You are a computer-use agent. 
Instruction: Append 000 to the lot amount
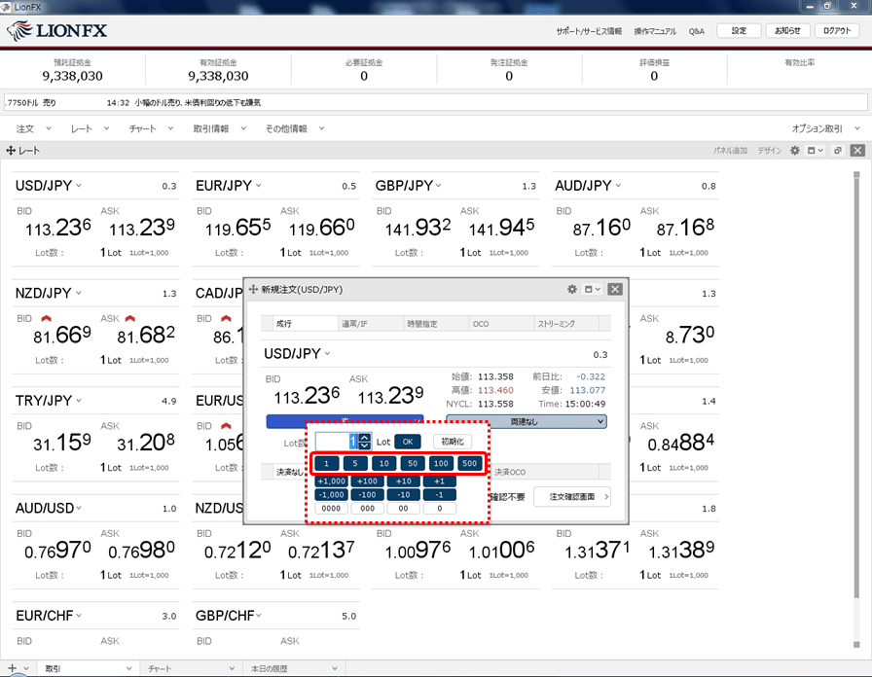tap(367, 508)
